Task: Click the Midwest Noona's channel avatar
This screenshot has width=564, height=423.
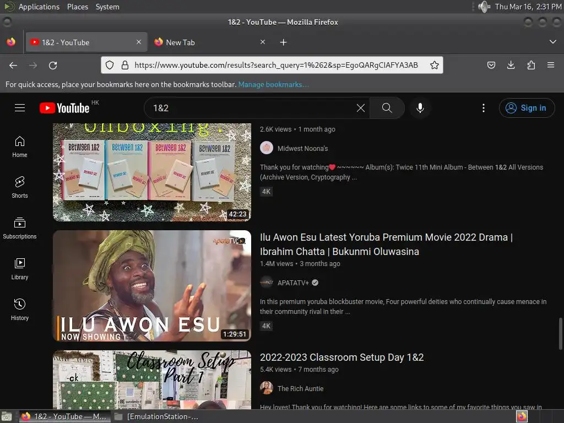Action: 267,148
